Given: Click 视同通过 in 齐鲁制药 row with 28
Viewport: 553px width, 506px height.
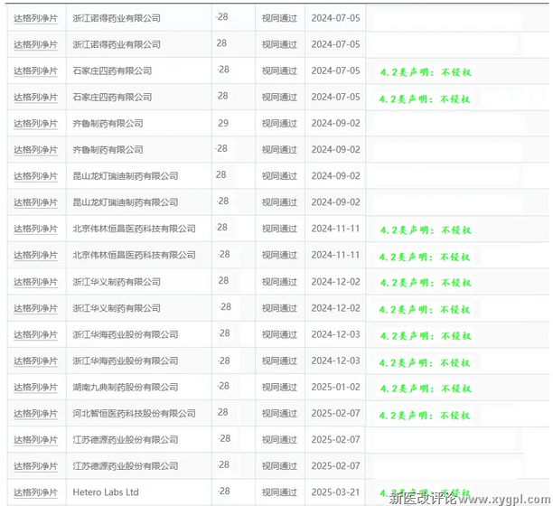Looking at the screenshot, I should tap(279, 150).
